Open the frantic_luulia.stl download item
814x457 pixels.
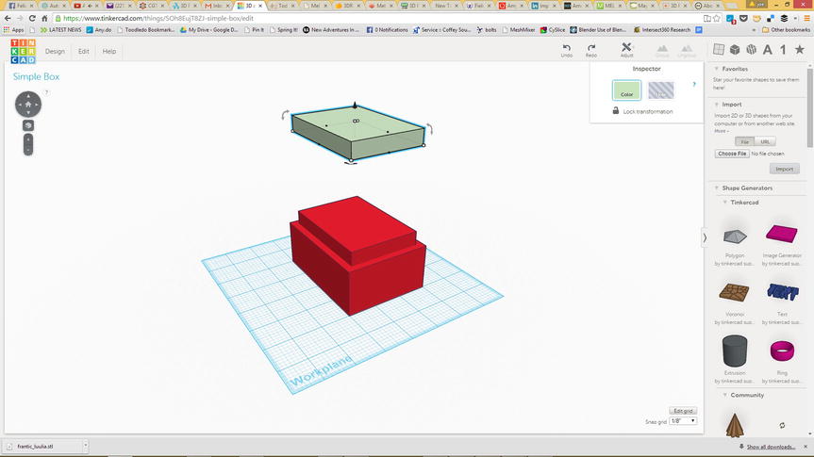43,446
